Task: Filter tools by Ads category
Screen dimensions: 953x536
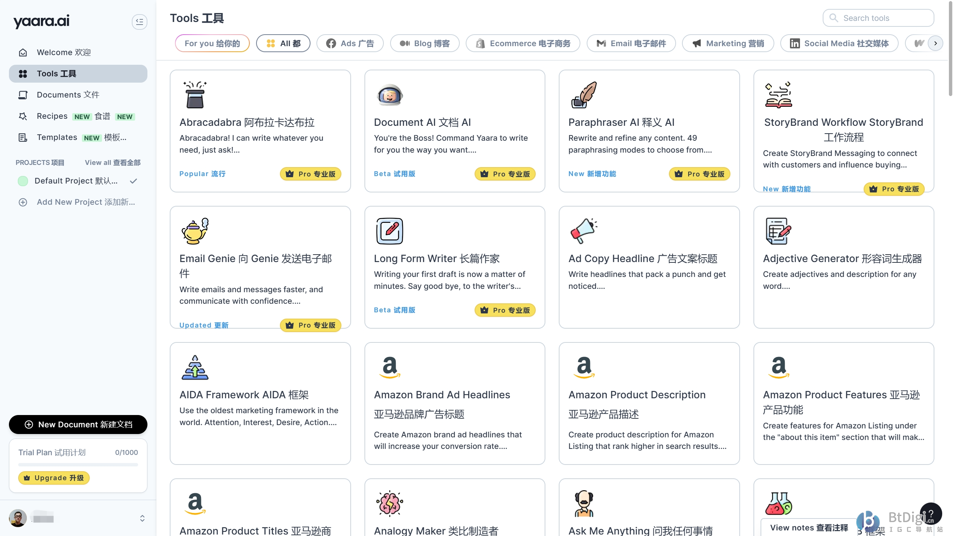Action: (350, 43)
